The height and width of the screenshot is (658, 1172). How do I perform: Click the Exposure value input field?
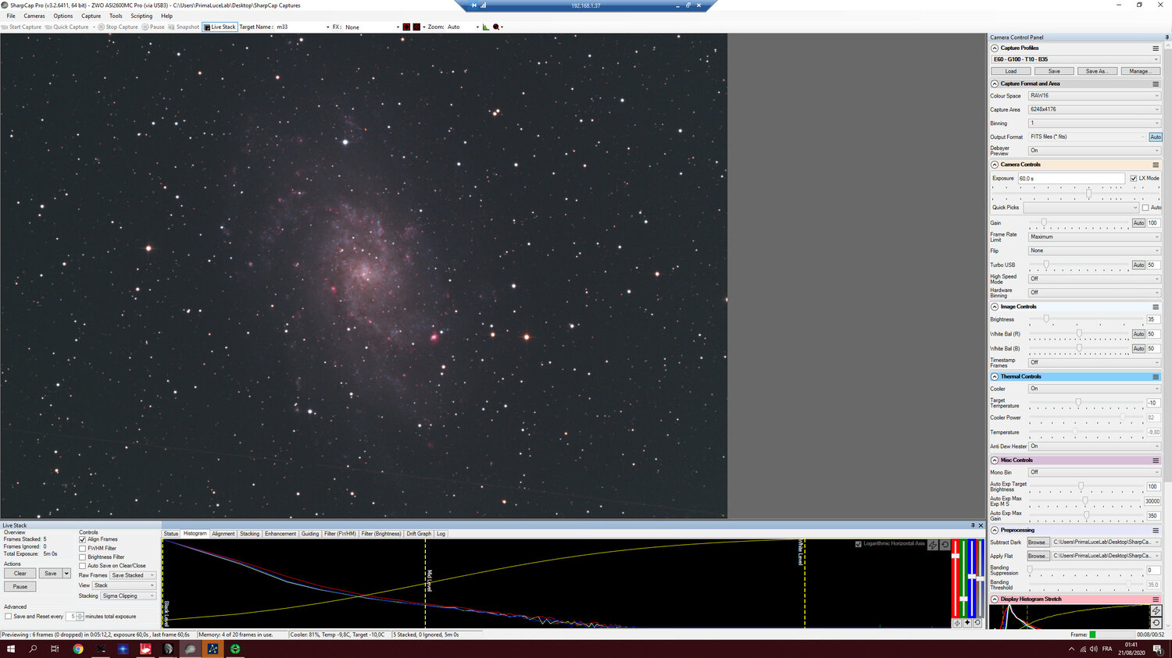click(x=1070, y=179)
